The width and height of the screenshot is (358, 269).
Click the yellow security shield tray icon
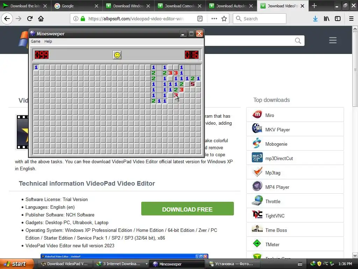[x=319, y=264]
